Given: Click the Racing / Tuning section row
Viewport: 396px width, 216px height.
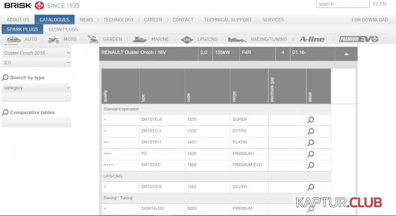Looking at the screenshot, I should (x=216, y=198).
